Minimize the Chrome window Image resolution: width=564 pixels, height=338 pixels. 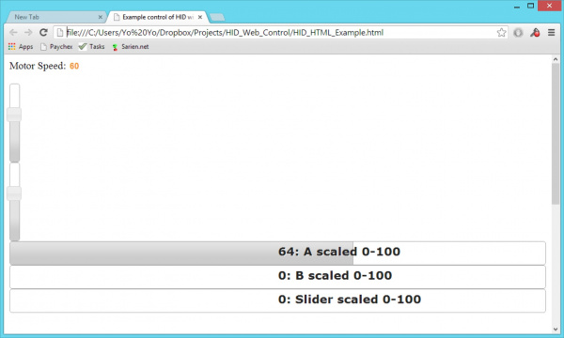click(x=517, y=7)
